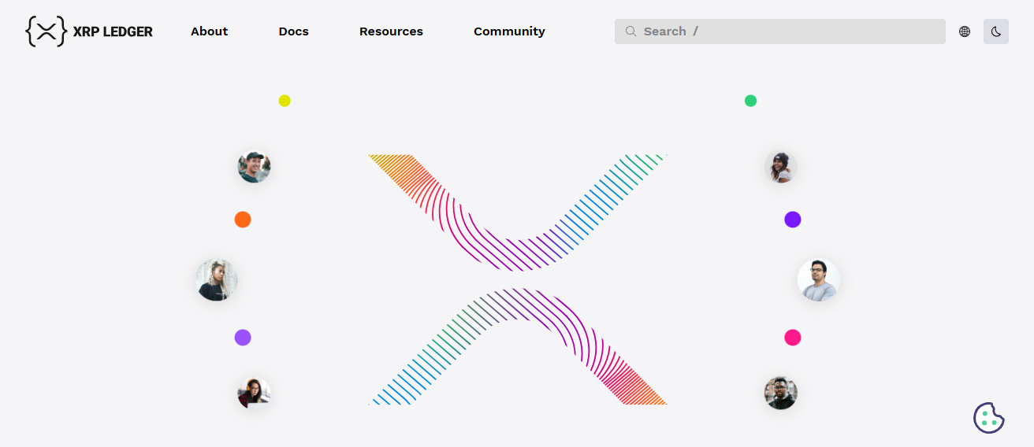Image resolution: width=1034 pixels, height=447 pixels.
Task: Click inside the Search input field
Action: click(788, 31)
